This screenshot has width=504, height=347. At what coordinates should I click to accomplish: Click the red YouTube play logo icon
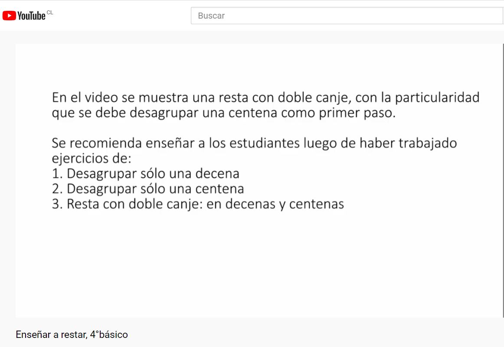(9, 16)
